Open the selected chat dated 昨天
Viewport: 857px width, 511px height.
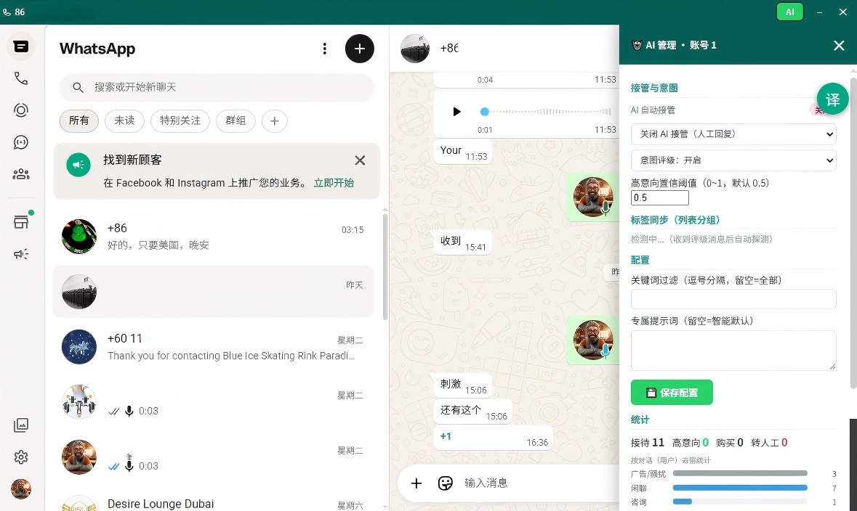tap(213, 292)
